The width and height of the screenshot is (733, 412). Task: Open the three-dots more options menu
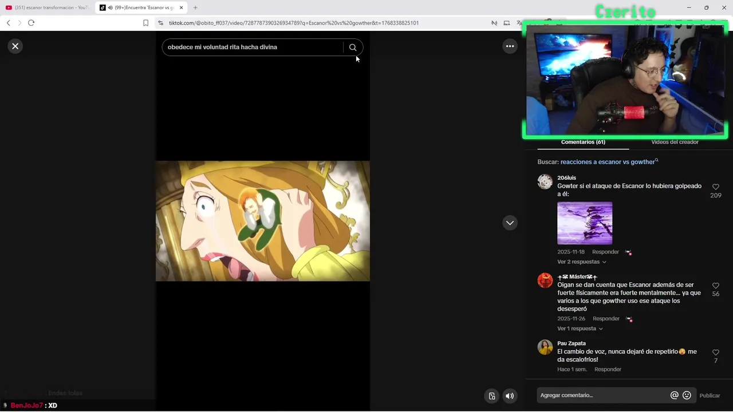pos(510,46)
